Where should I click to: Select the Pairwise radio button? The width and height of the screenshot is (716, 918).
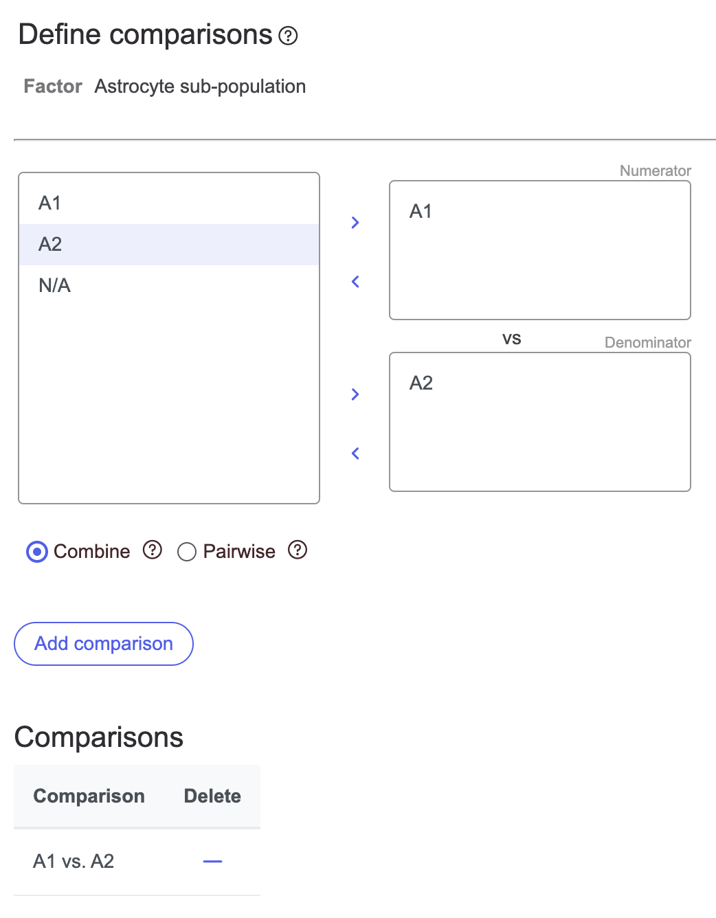pos(187,552)
